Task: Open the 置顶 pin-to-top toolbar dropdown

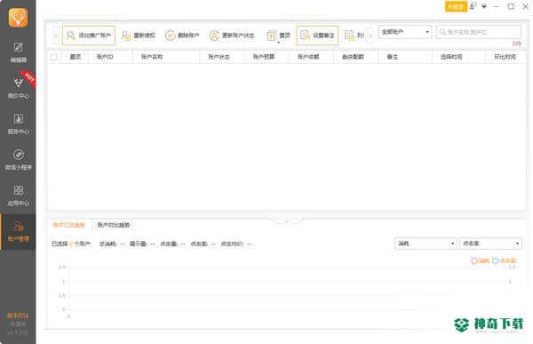Action: click(278, 36)
